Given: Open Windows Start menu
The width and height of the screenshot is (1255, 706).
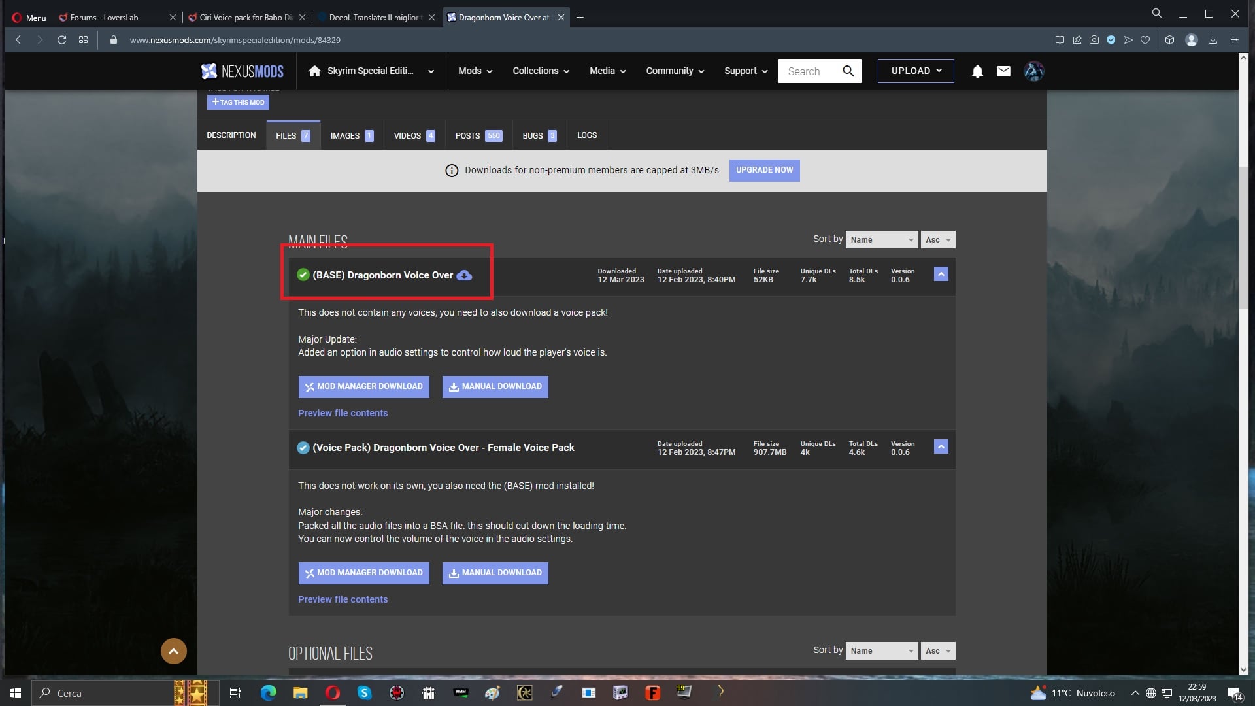Looking at the screenshot, I should [x=16, y=693].
